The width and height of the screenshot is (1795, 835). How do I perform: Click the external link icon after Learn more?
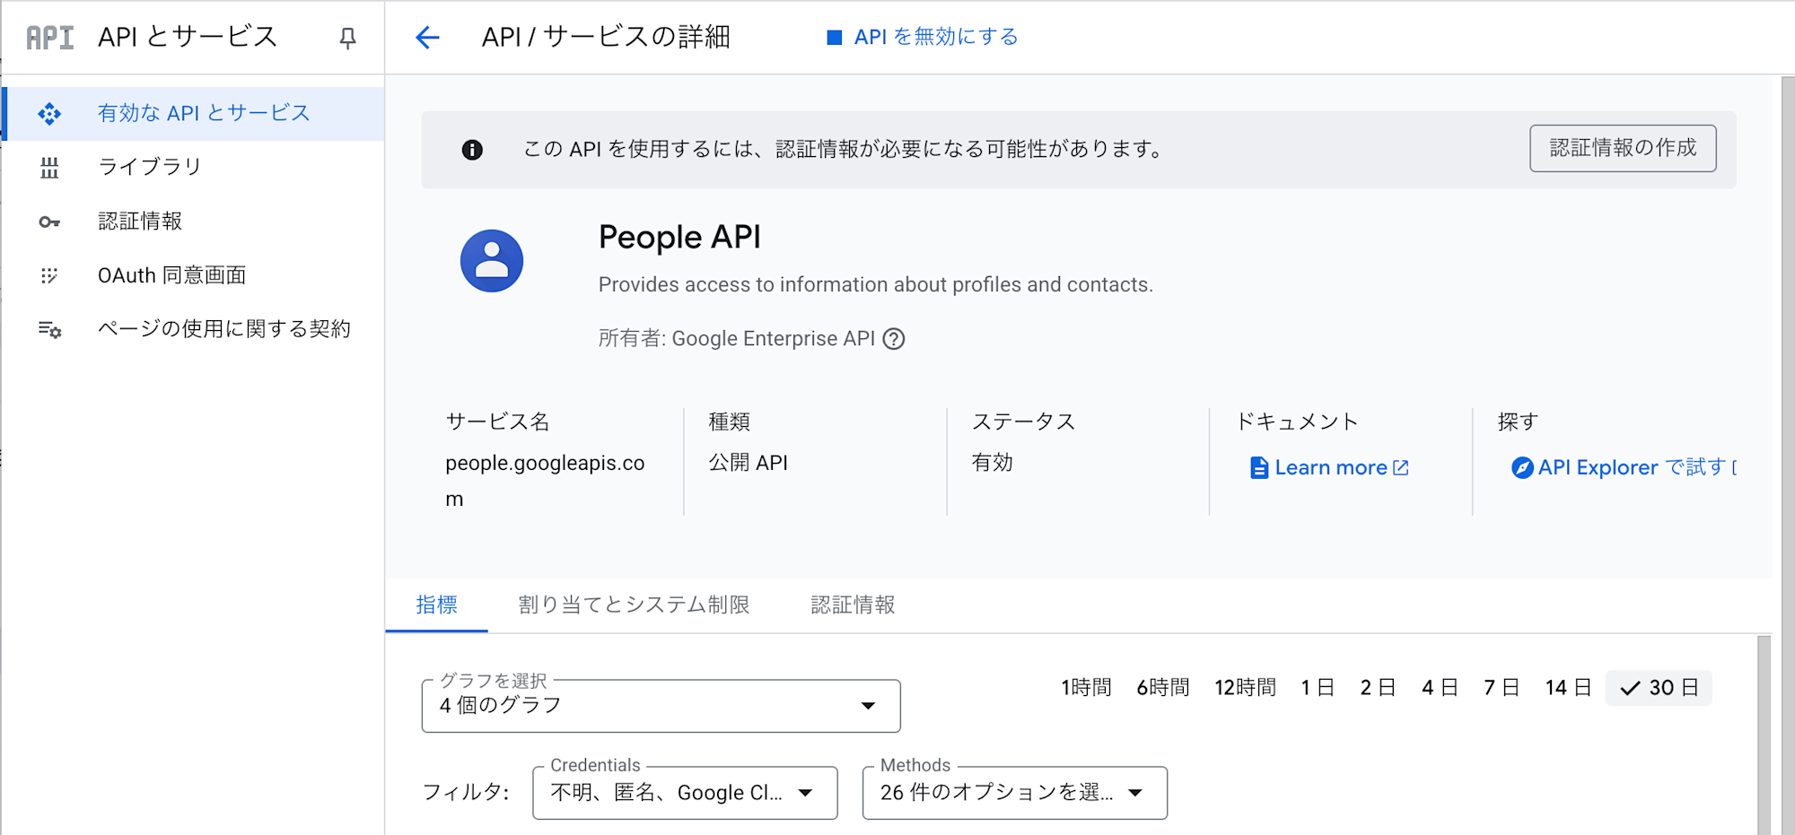(x=1400, y=467)
